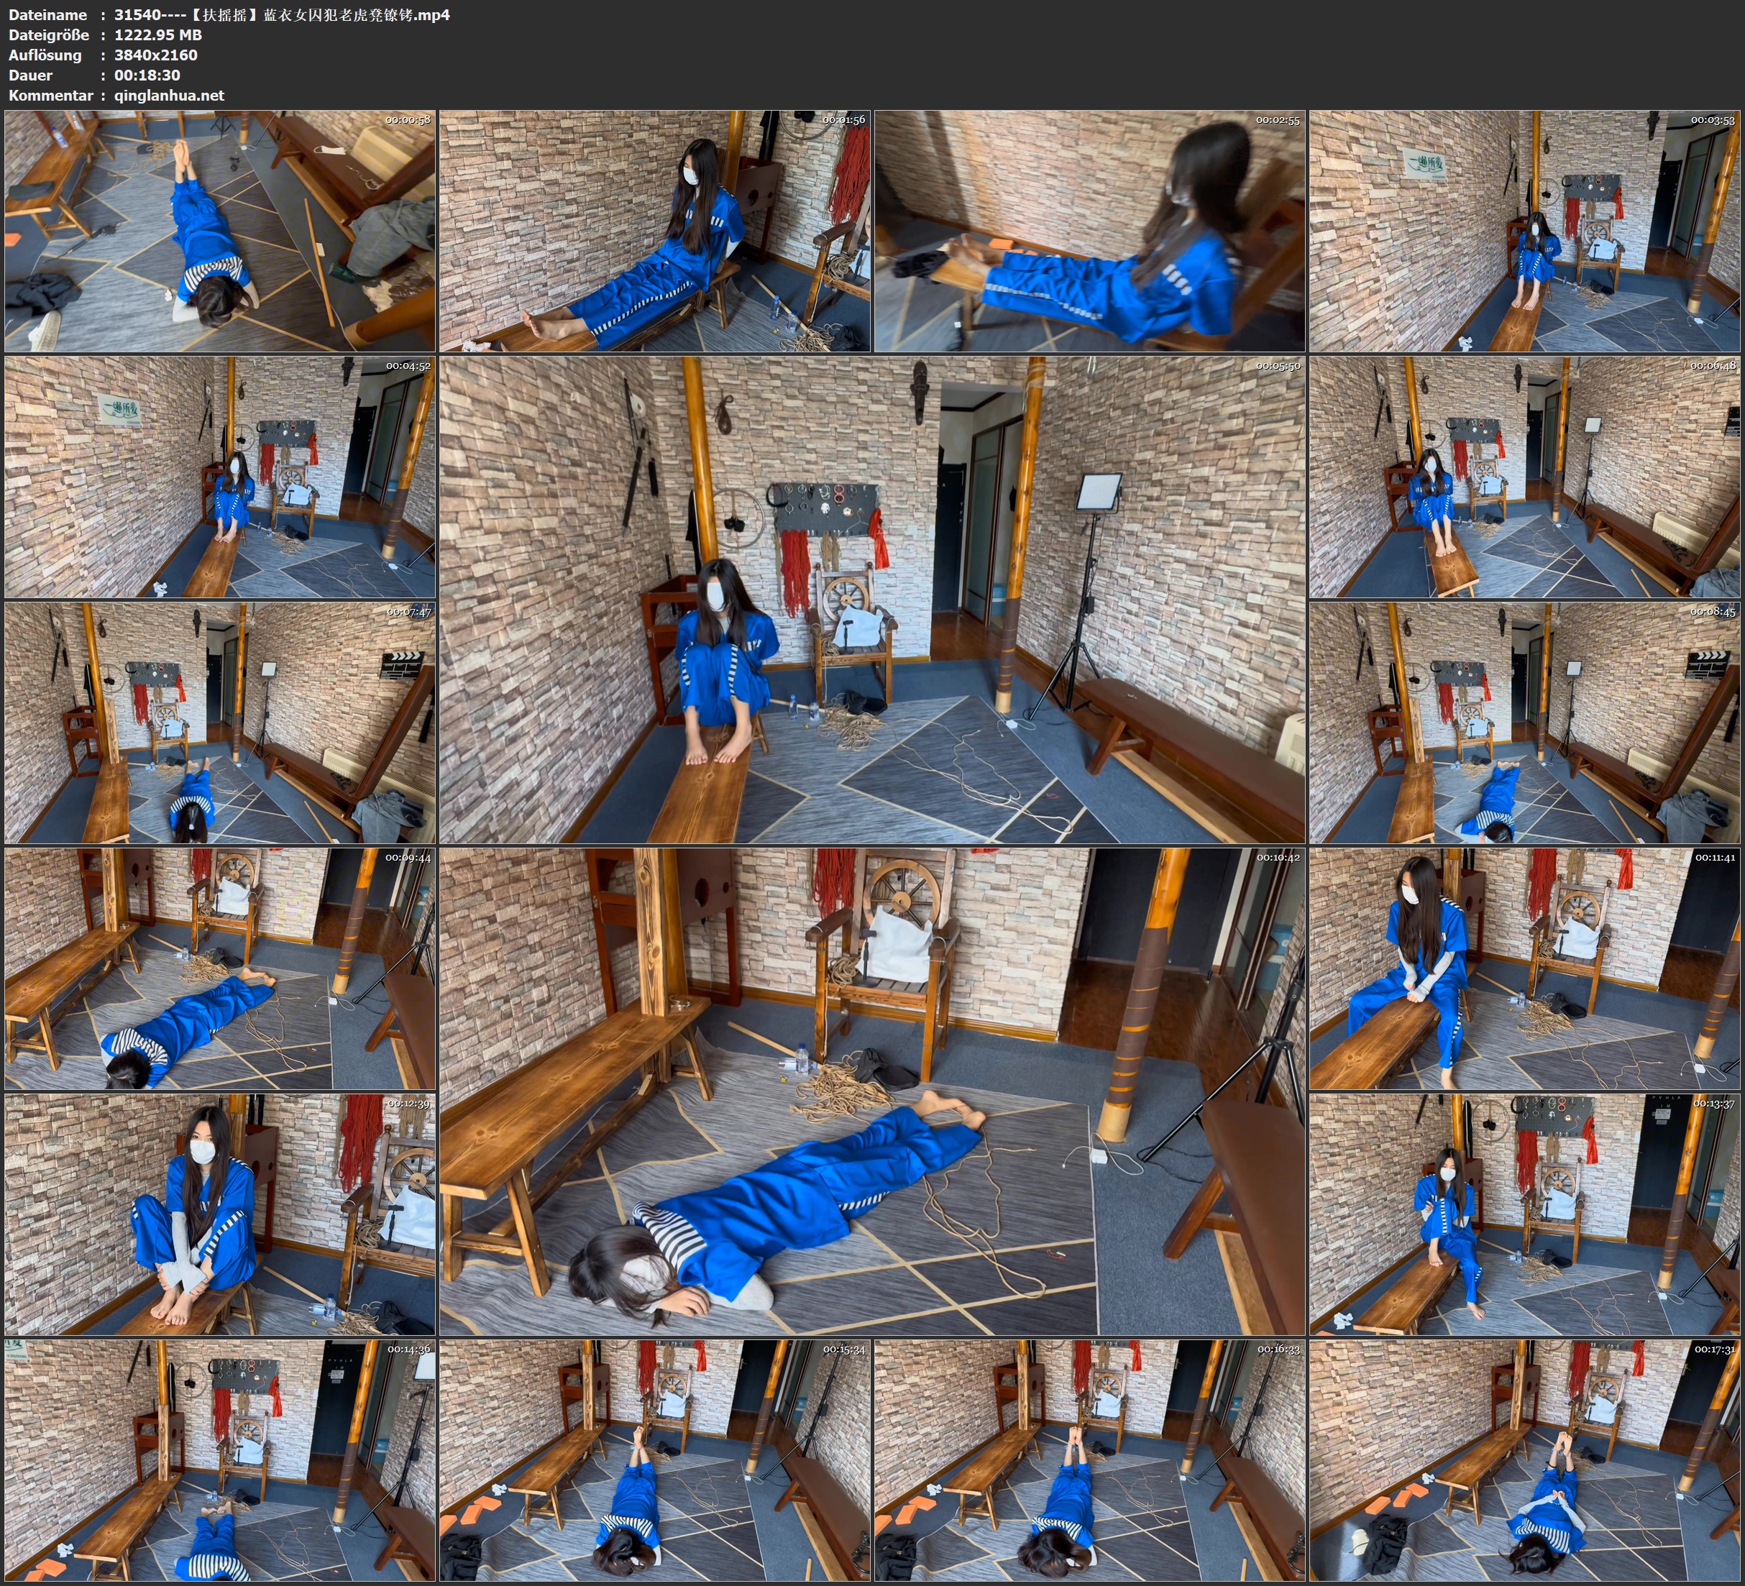Select the thumbnail marked 00:02:55
The width and height of the screenshot is (1745, 1586).
pyautogui.click(x=1089, y=230)
